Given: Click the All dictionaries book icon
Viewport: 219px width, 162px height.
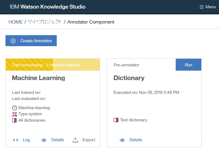Looking at the screenshot, I should tap(14, 120).
